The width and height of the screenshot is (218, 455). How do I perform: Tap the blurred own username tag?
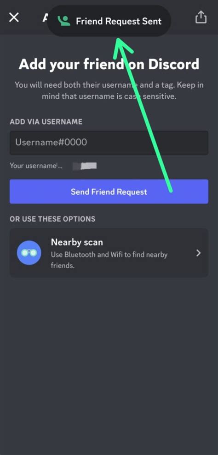coord(85,166)
